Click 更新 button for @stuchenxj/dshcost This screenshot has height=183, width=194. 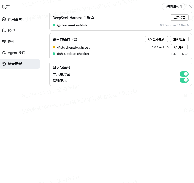click(x=179, y=47)
